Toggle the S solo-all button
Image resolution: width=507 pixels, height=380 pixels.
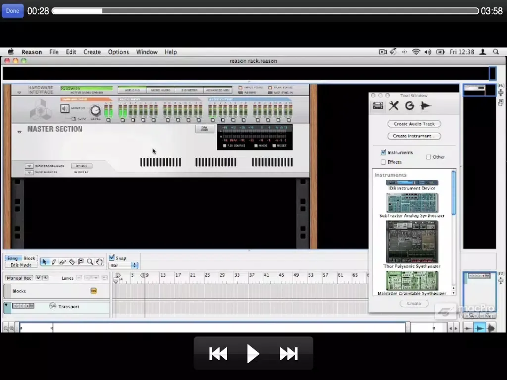pyautogui.click(x=45, y=278)
